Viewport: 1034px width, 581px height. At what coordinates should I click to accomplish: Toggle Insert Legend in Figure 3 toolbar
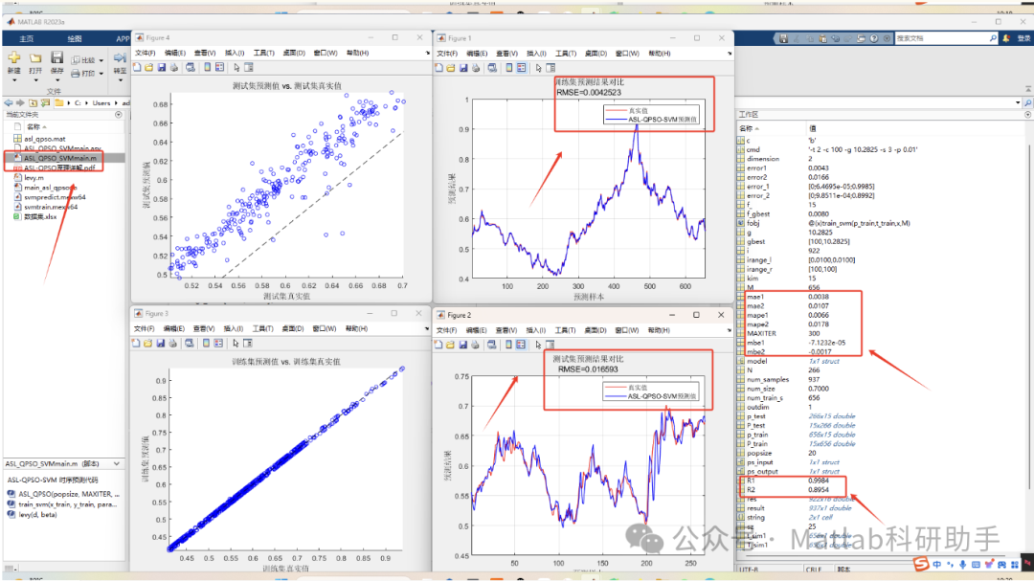click(218, 343)
